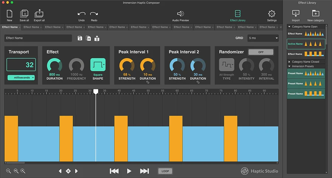This screenshot has width=332, height=178.
Task: Start playback with the Play button
Action: click(129, 171)
